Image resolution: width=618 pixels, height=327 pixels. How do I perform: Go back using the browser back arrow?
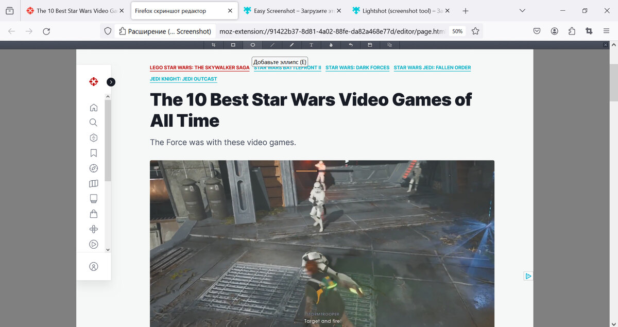12,31
